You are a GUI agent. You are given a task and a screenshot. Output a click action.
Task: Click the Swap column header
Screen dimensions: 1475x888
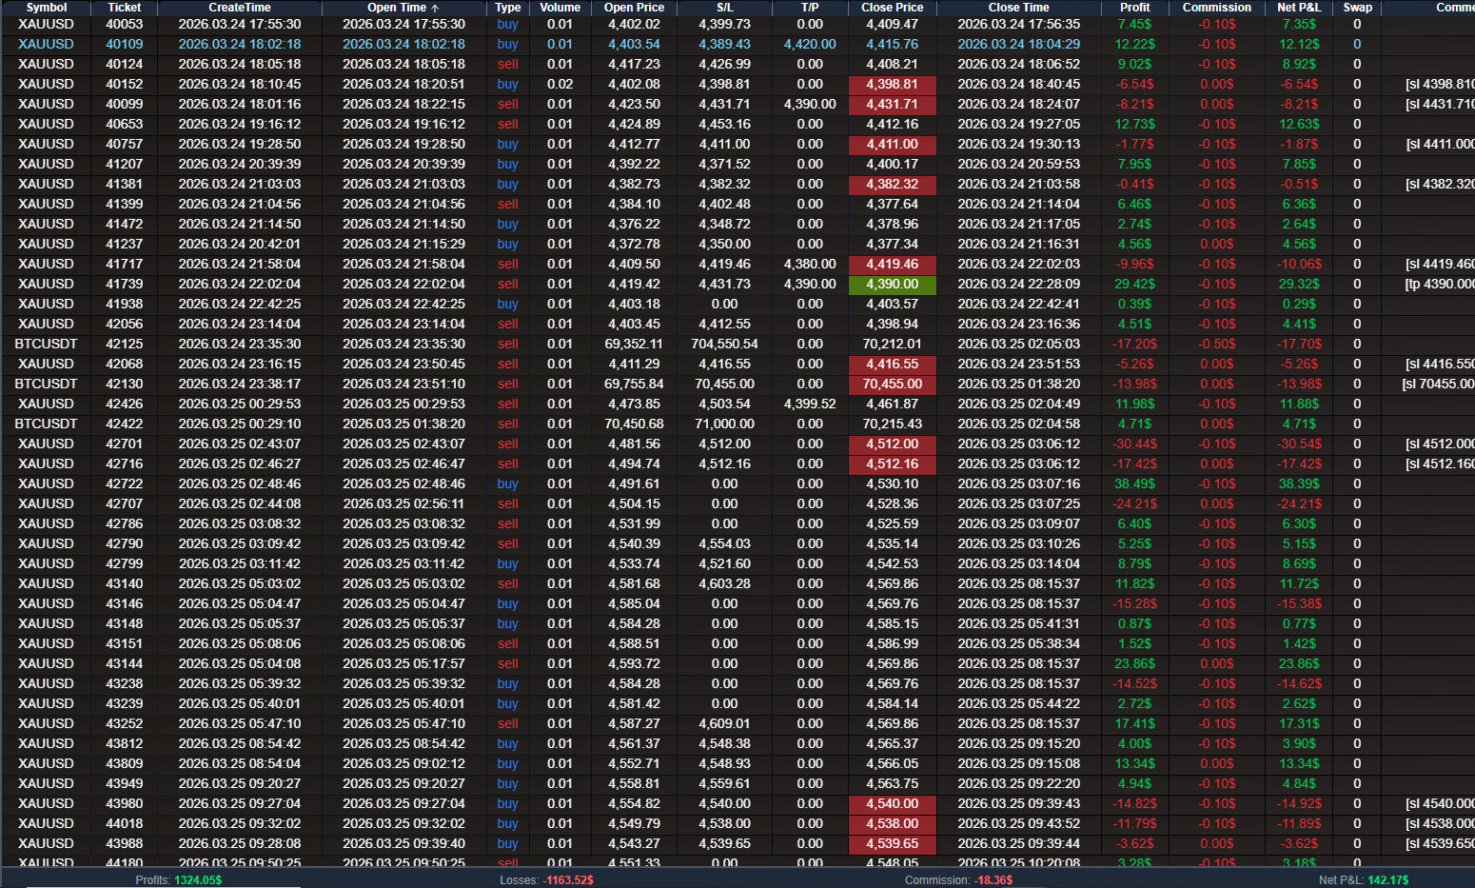tap(1357, 8)
